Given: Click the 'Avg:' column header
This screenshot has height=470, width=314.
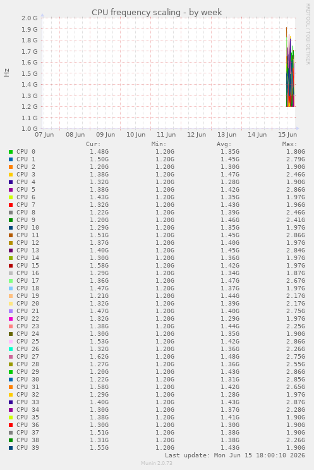Looking at the screenshot, I should click(x=224, y=144).
